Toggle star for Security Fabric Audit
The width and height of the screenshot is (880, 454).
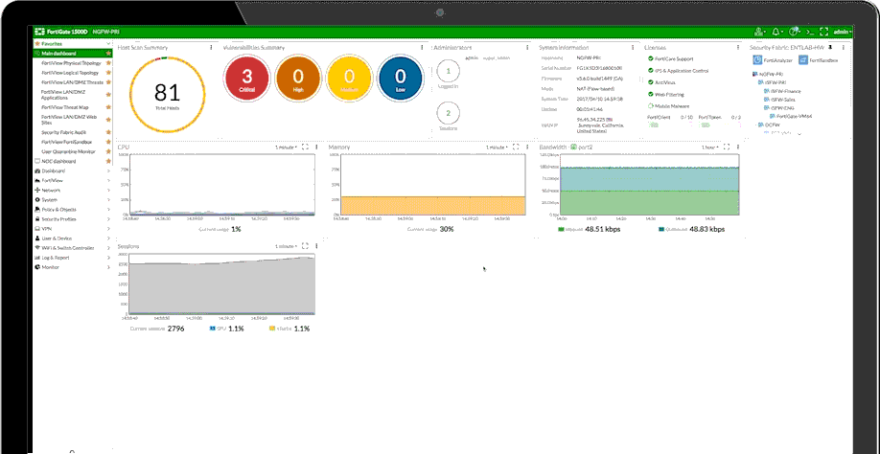click(x=108, y=132)
